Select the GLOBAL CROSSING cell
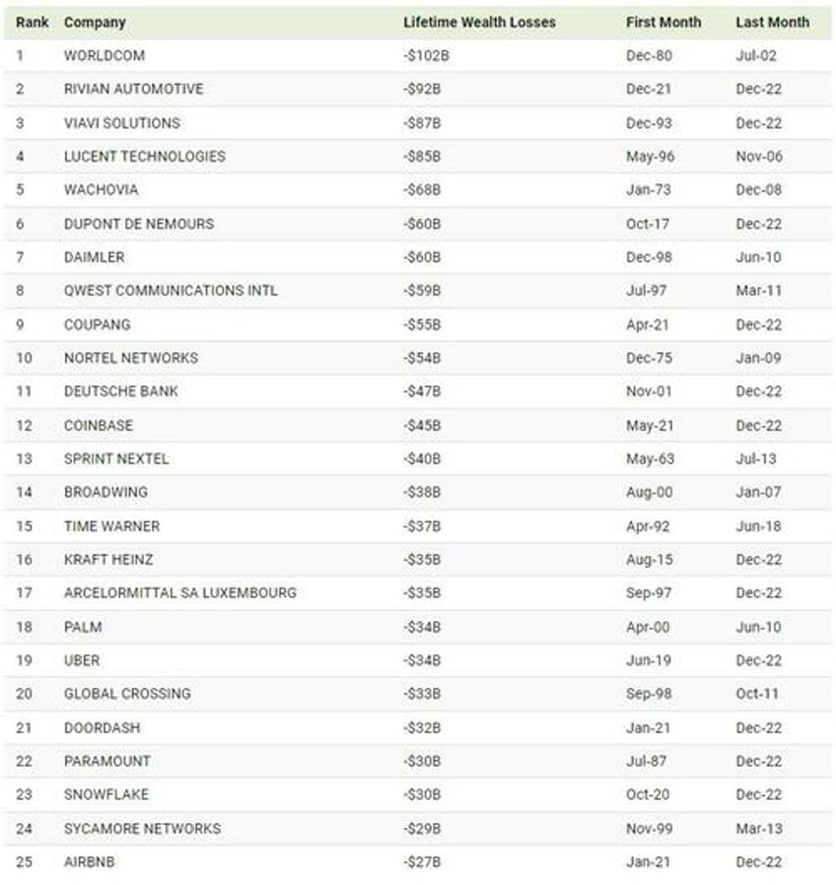 127,693
